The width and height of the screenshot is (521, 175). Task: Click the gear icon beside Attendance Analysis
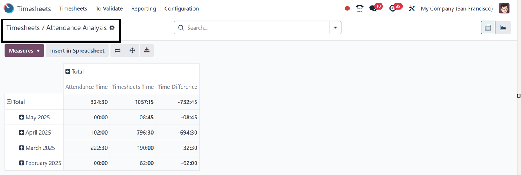pos(112,28)
